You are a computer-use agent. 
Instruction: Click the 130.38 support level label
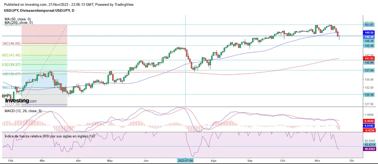point(369,95)
